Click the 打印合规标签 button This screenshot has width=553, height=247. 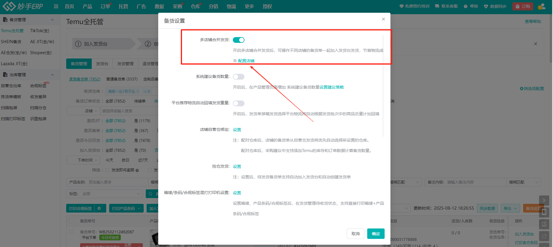pyautogui.click(x=80, y=208)
